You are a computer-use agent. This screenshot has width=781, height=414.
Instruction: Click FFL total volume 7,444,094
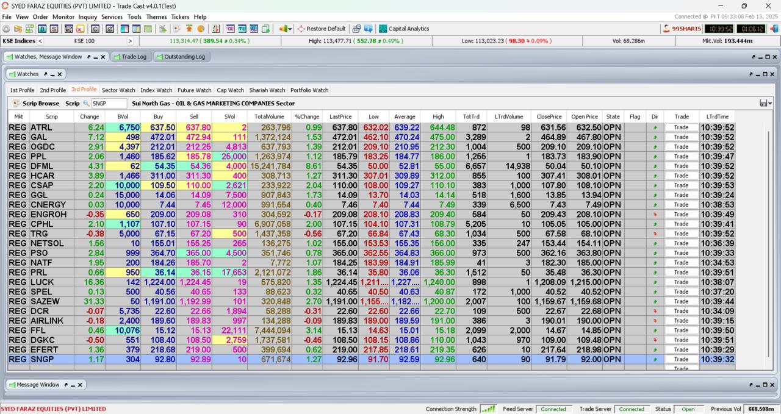click(270, 330)
